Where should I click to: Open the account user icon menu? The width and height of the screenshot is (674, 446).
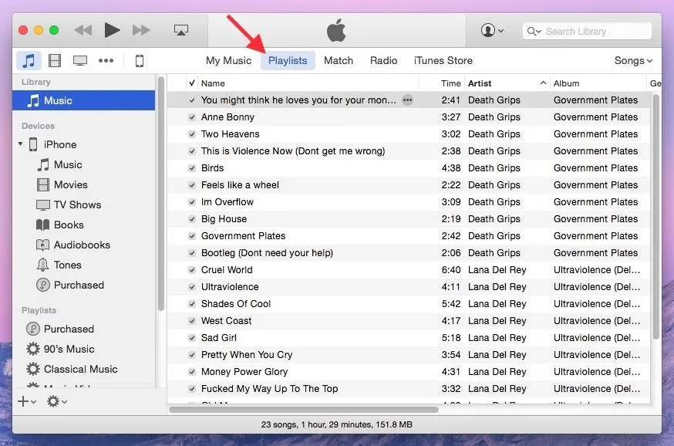pos(492,31)
